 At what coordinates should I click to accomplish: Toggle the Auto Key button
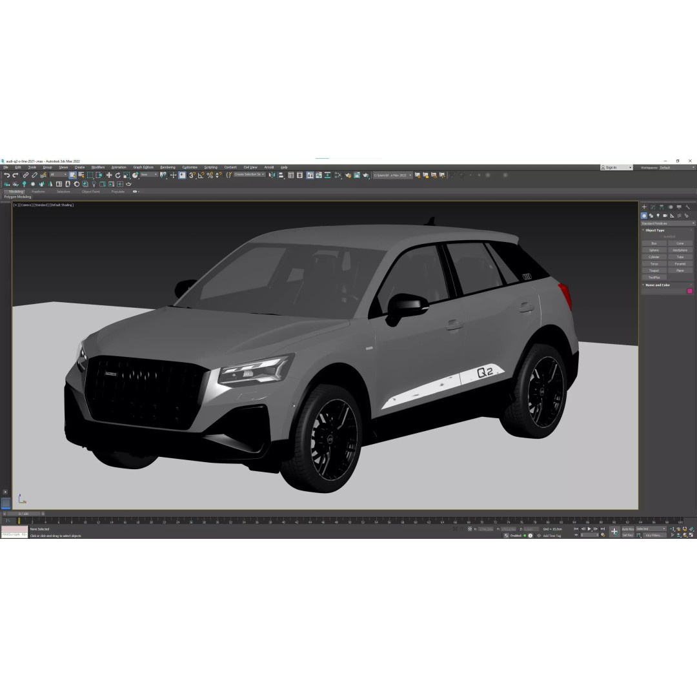[x=628, y=529]
